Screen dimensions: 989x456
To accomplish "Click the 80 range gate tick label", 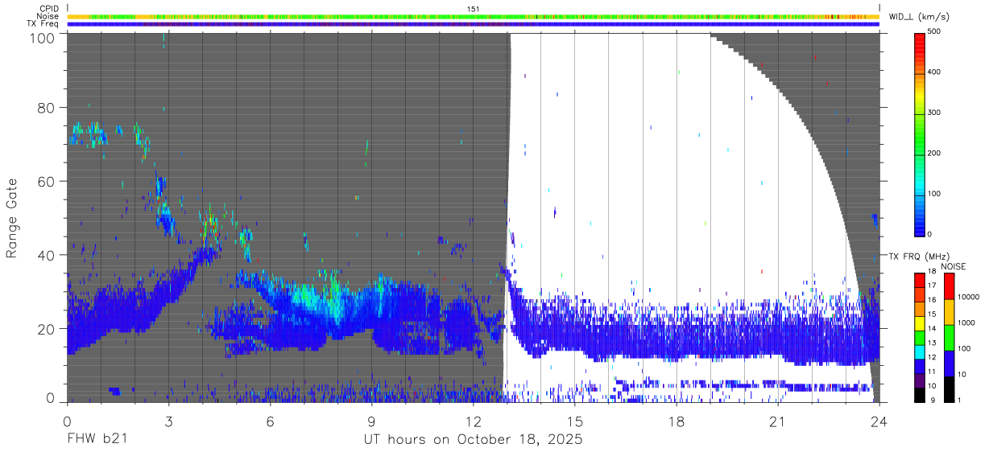I will click(x=48, y=108).
